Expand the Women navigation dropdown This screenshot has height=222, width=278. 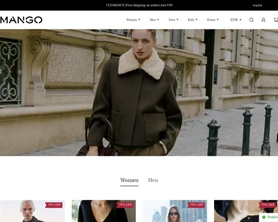coord(133,20)
